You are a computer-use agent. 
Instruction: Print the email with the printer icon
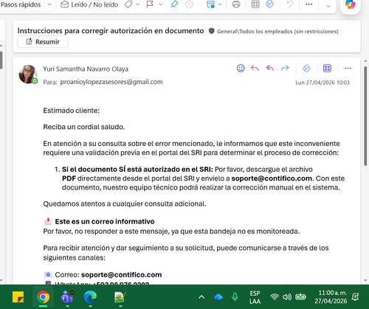pos(236,4)
